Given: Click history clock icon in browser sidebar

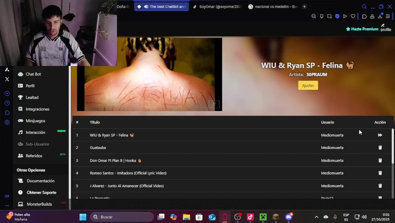Looking at the screenshot, I should tap(7, 103).
